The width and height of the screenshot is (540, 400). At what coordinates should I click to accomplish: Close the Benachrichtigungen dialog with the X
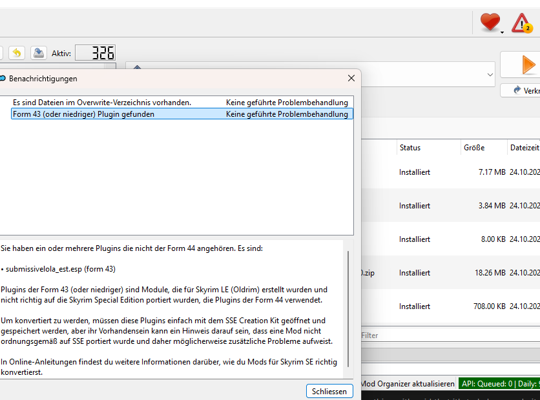[x=351, y=78]
